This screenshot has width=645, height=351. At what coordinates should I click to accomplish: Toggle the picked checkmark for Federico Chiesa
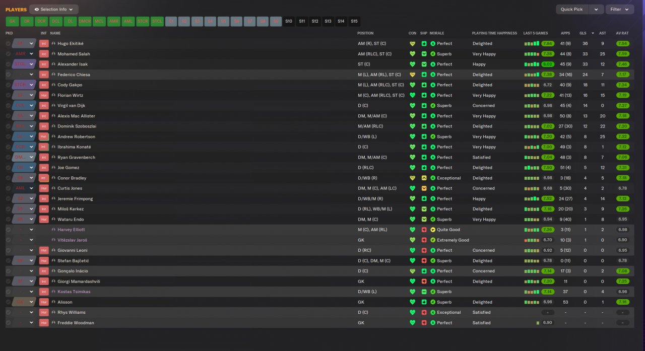tap(8, 75)
